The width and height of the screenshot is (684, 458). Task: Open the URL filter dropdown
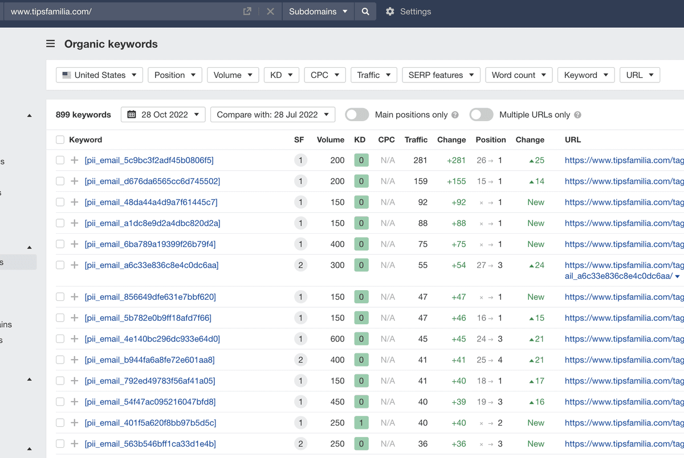click(640, 75)
